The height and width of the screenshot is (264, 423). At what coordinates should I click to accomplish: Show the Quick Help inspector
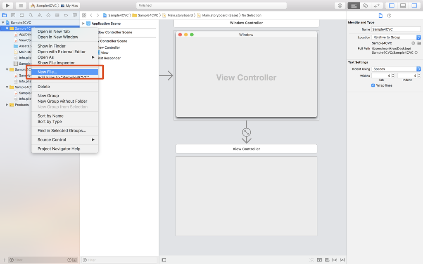(389, 16)
